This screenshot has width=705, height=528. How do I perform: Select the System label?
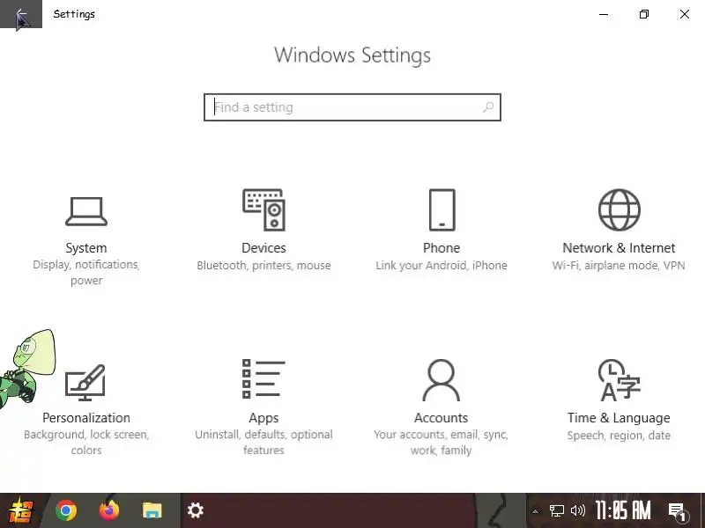pos(86,248)
